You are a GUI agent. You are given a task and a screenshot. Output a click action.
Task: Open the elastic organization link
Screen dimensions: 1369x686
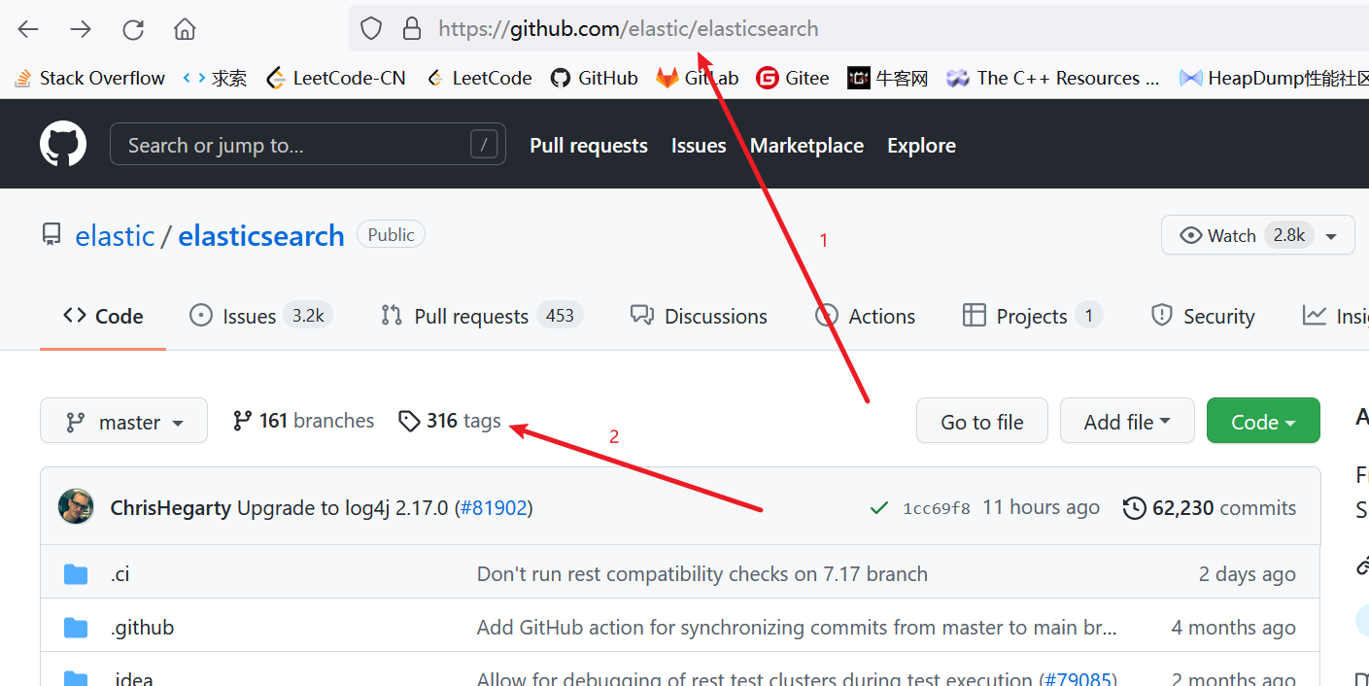click(115, 235)
